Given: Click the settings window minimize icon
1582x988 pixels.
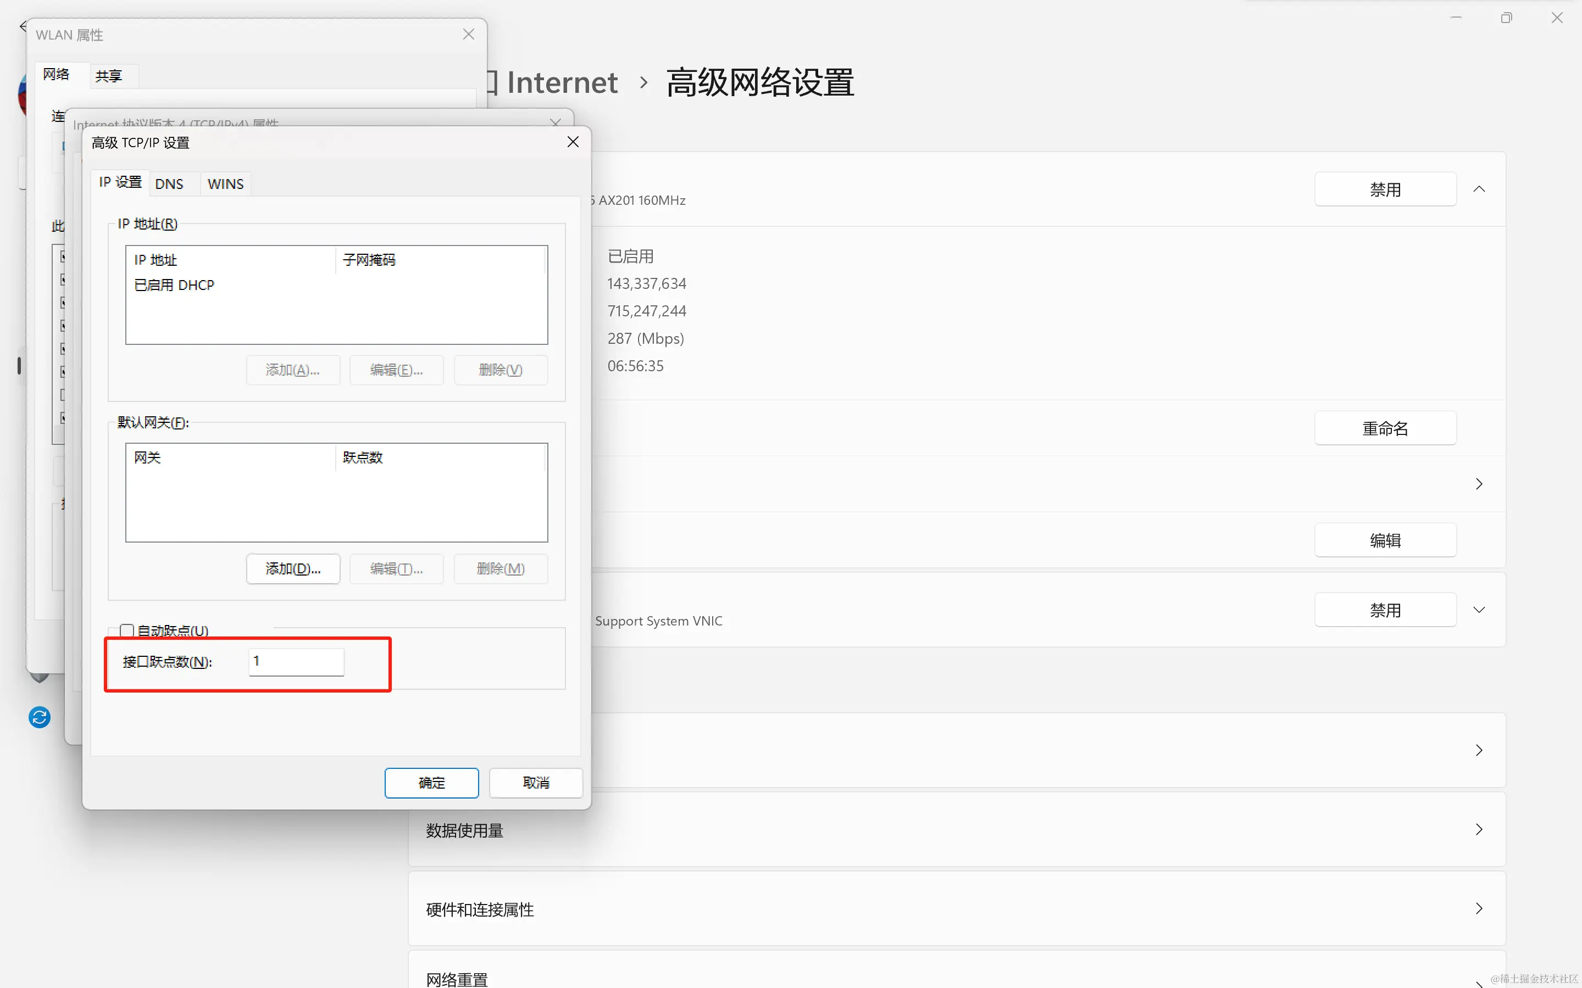Looking at the screenshot, I should tap(1456, 18).
